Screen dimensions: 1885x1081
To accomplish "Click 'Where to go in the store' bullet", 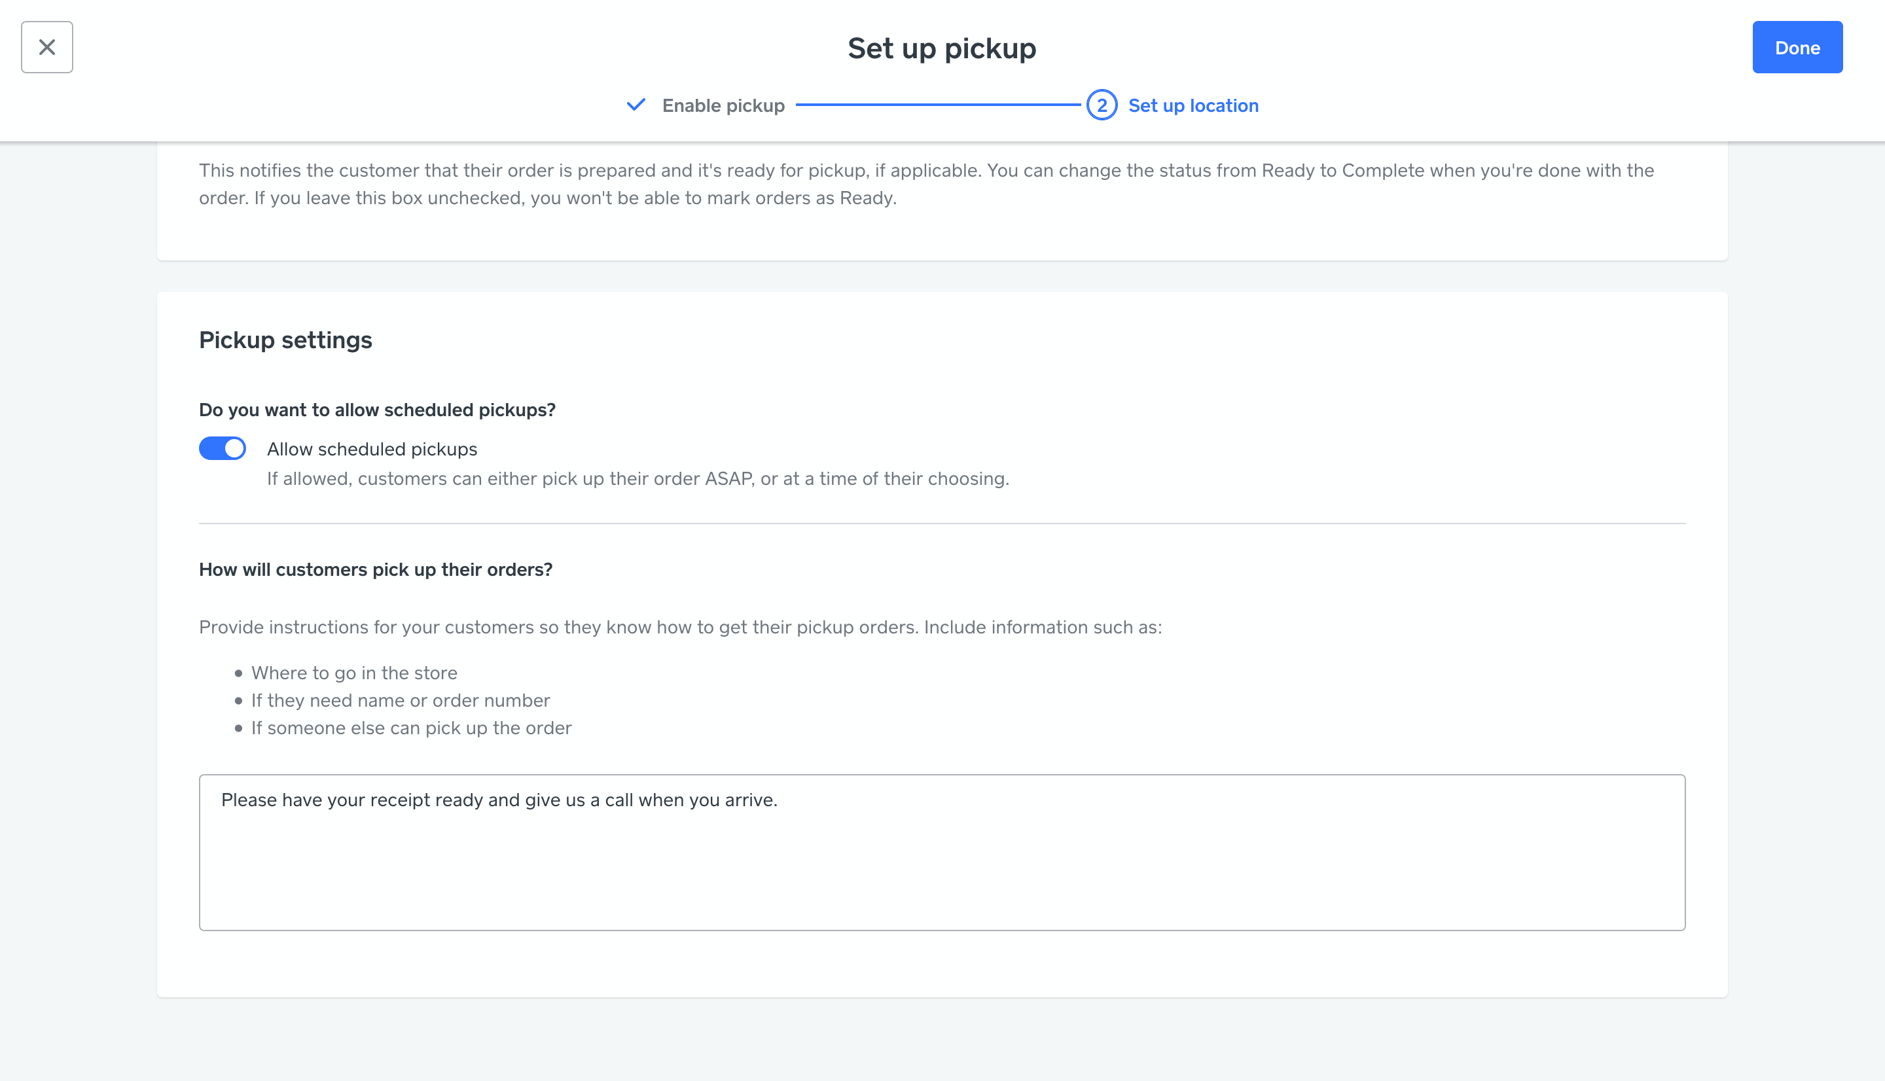I will tap(354, 673).
